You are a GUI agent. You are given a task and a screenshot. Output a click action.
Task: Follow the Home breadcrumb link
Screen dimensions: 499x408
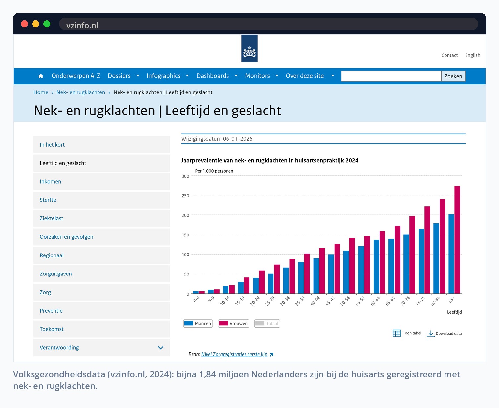tap(41, 92)
